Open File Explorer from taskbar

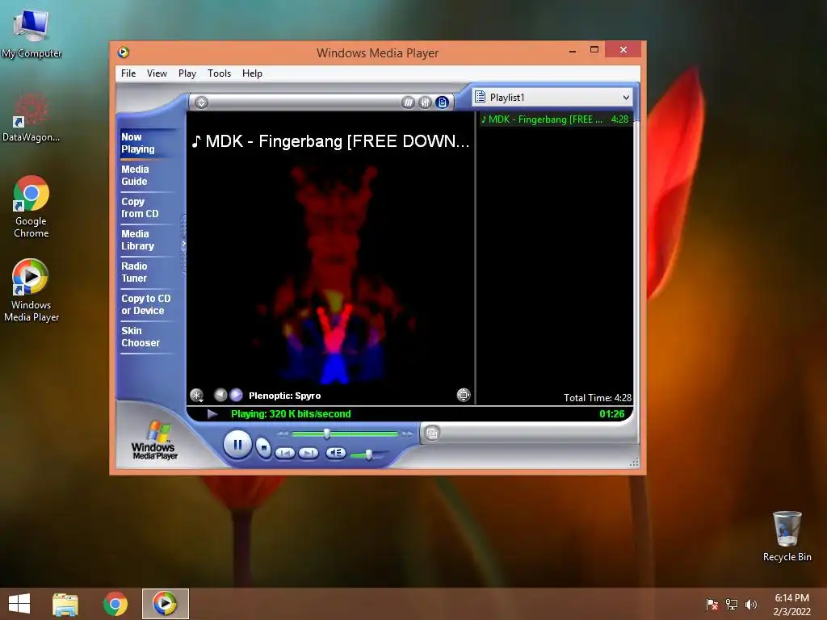[65, 604]
